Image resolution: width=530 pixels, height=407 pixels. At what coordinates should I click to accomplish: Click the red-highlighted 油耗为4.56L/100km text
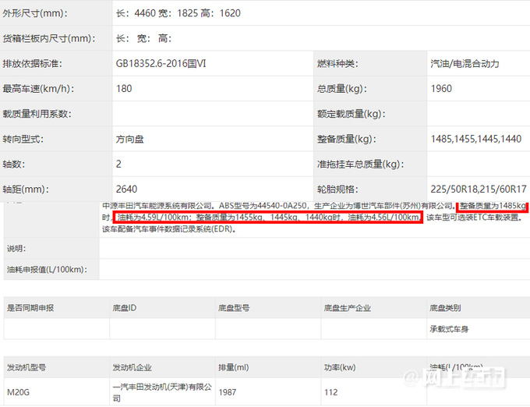pos(383,218)
